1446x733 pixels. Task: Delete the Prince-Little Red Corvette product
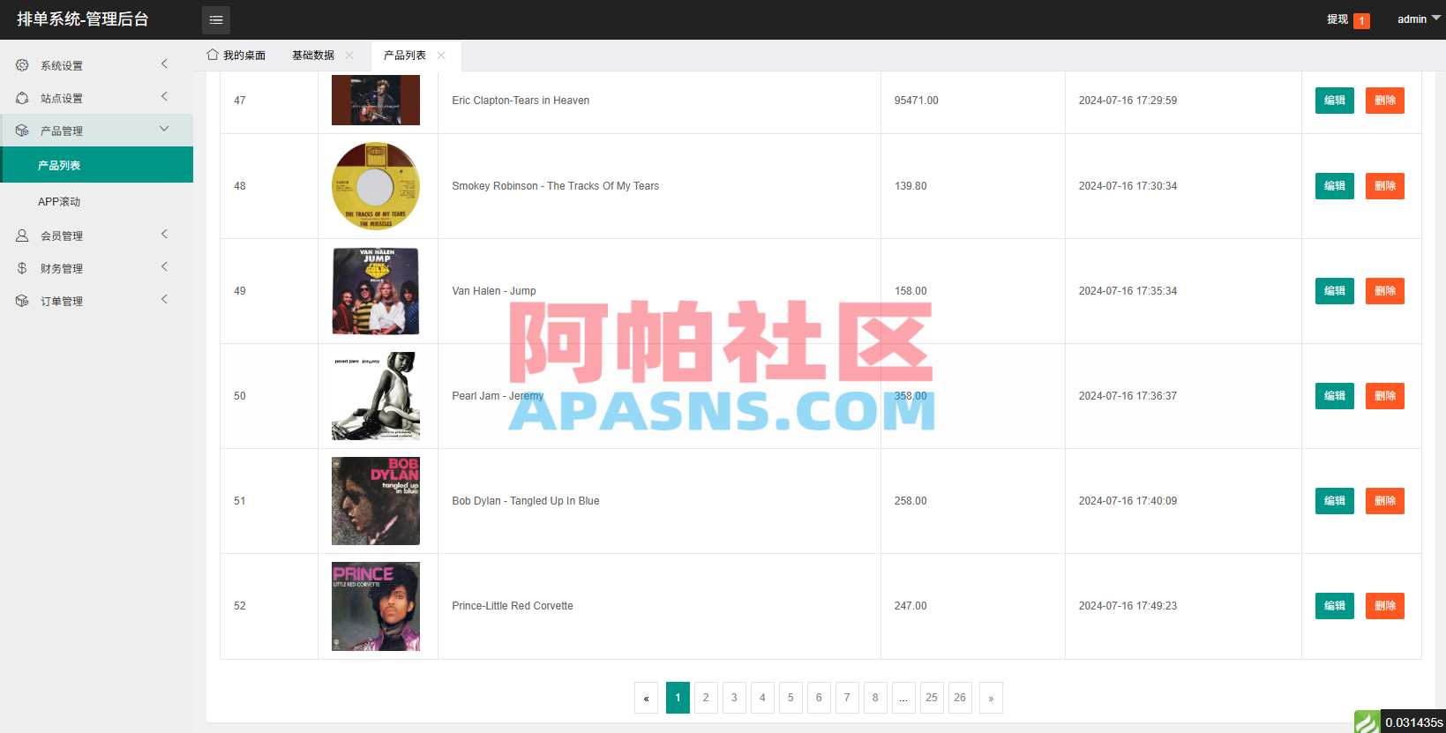[x=1384, y=606]
